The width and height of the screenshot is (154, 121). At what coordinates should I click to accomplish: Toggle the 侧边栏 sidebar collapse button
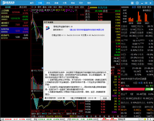81,116
